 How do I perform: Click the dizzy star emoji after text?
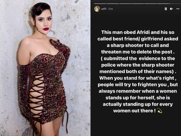pyautogui.click(x=160, y=111)
